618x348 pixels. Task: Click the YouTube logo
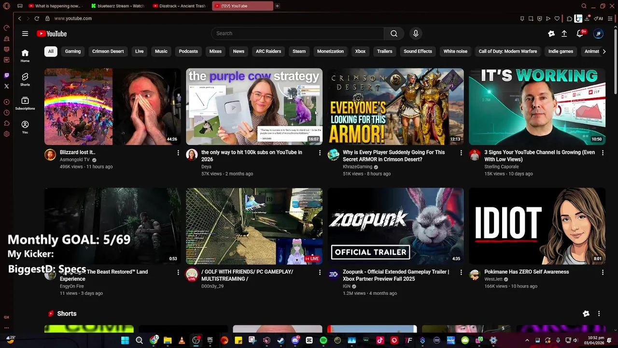point(52,34)
